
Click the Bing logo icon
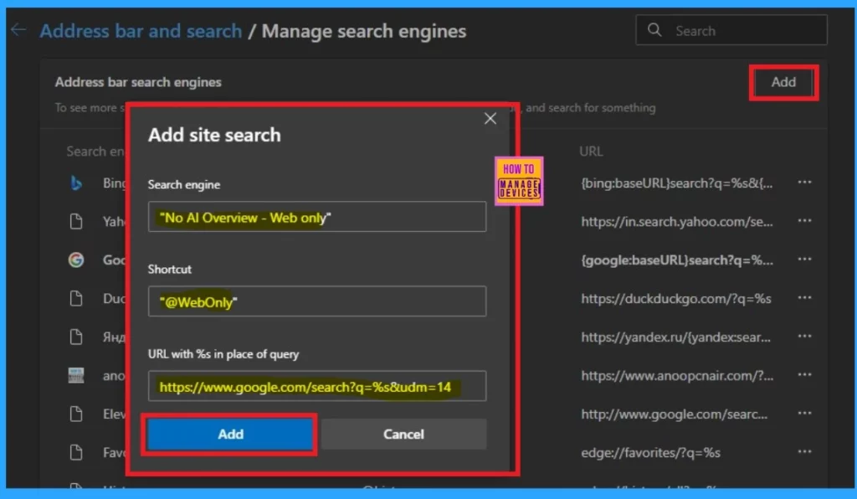[x=76, y=183]
